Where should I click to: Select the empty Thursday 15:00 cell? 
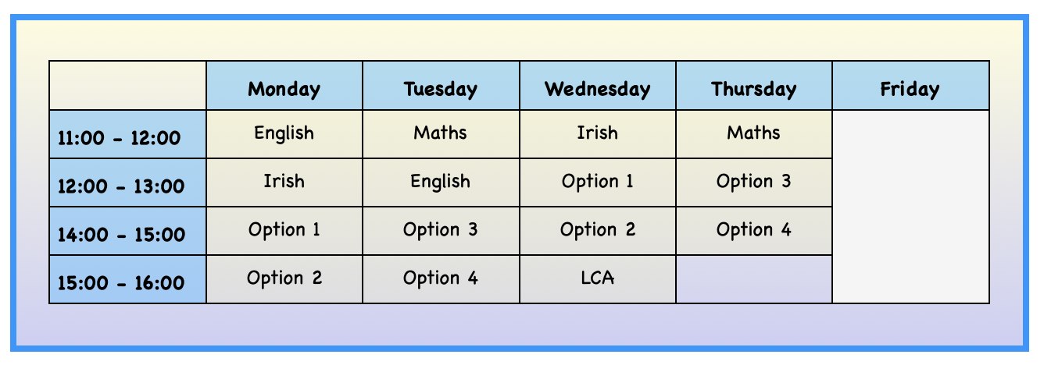click(x=754, y=279)
